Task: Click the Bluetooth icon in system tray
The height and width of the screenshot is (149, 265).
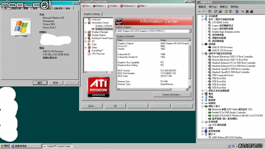Action: 234,146
